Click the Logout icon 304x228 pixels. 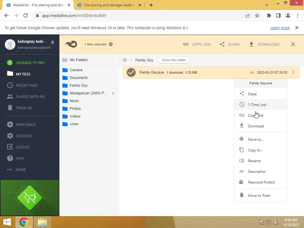[x=10, y=147]
